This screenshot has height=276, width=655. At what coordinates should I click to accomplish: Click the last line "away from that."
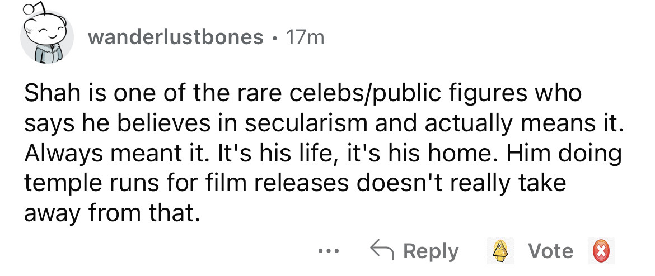tap(111, 213)
